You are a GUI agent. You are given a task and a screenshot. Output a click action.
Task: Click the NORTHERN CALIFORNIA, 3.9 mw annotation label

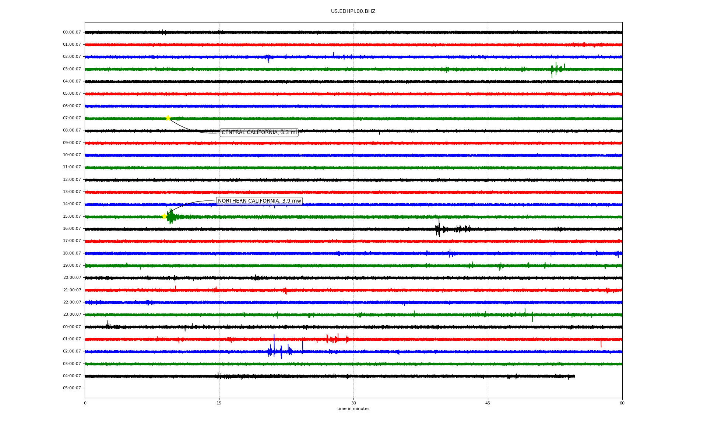pos(259,201)
